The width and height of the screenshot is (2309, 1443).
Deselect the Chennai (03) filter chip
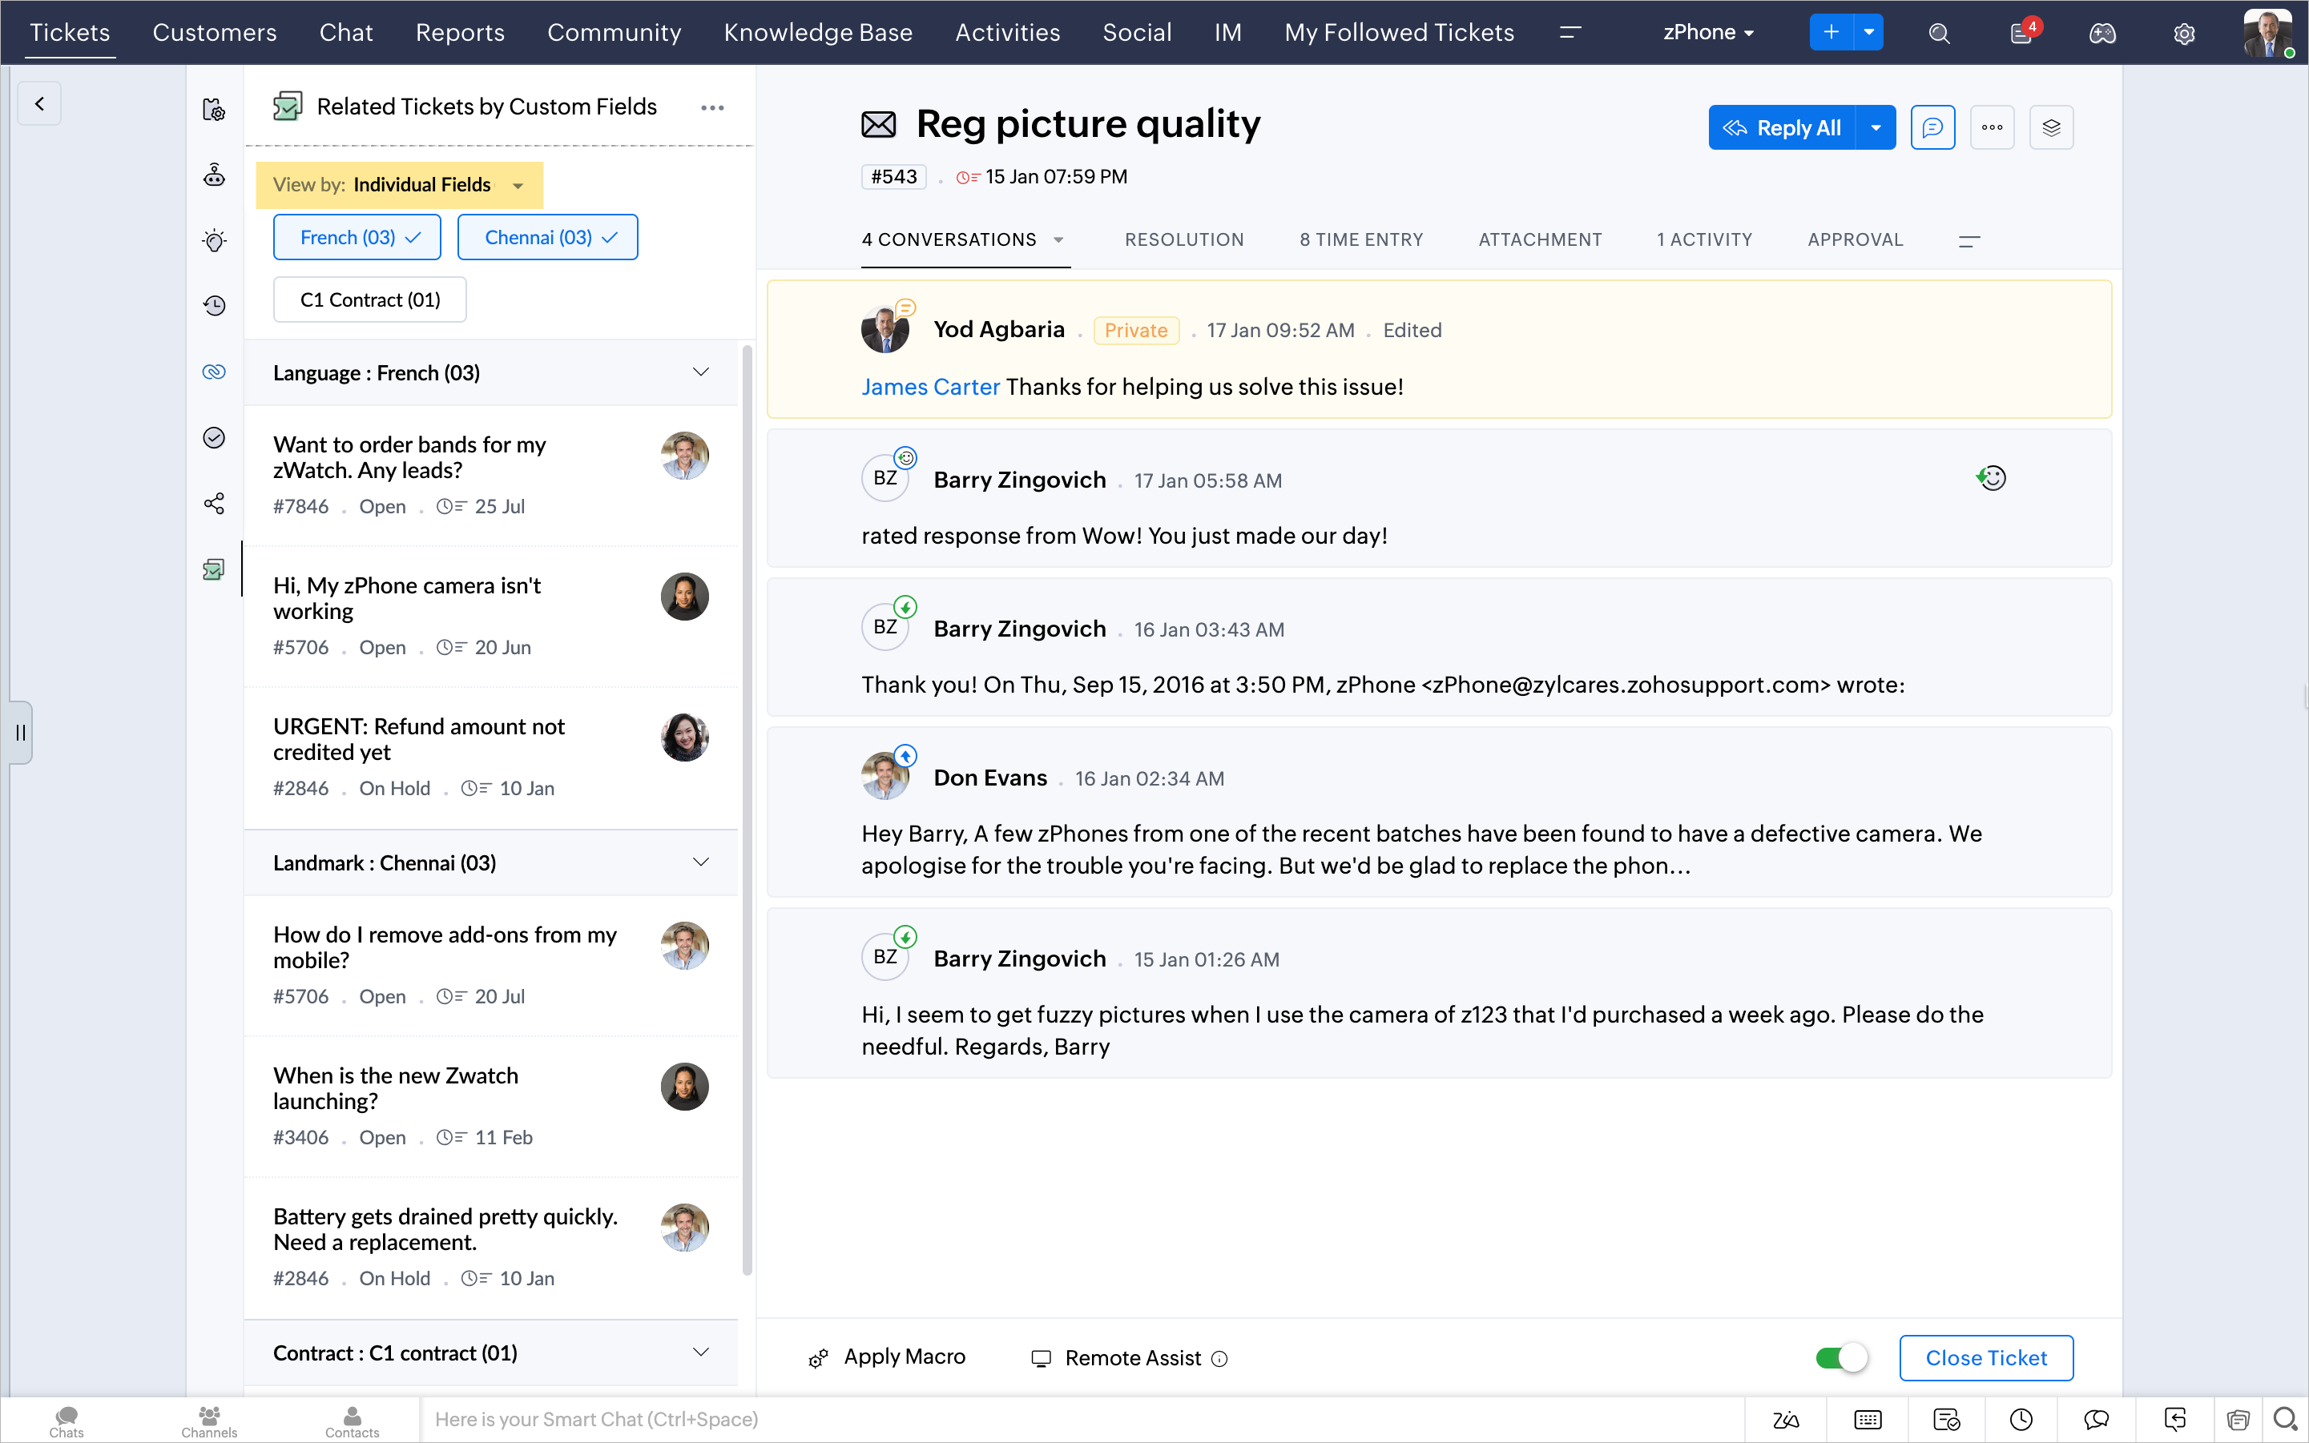[548, 237]
